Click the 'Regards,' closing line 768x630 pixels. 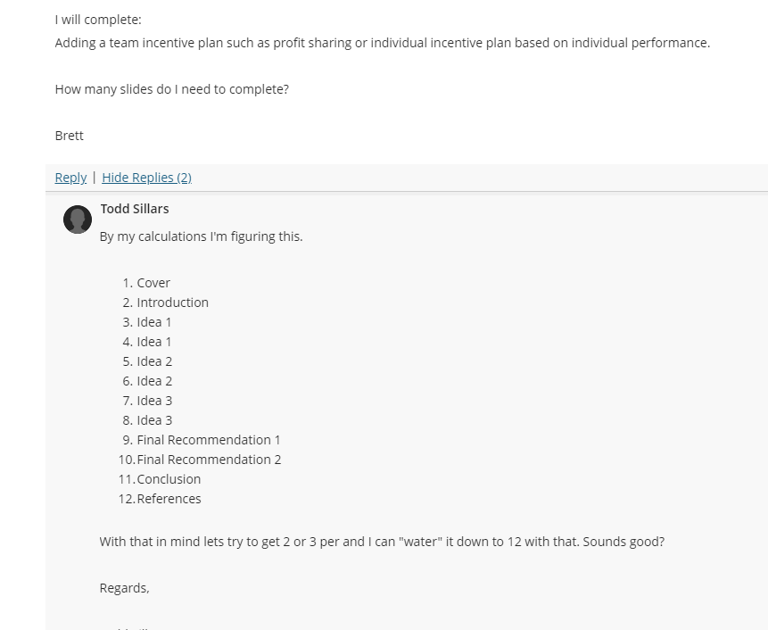tap(124, 588)
